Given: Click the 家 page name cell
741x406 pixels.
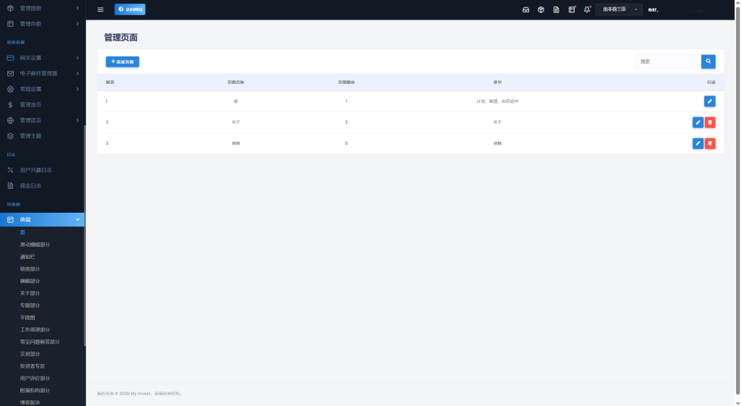Looking at the screenshot, I should point(236,101).
